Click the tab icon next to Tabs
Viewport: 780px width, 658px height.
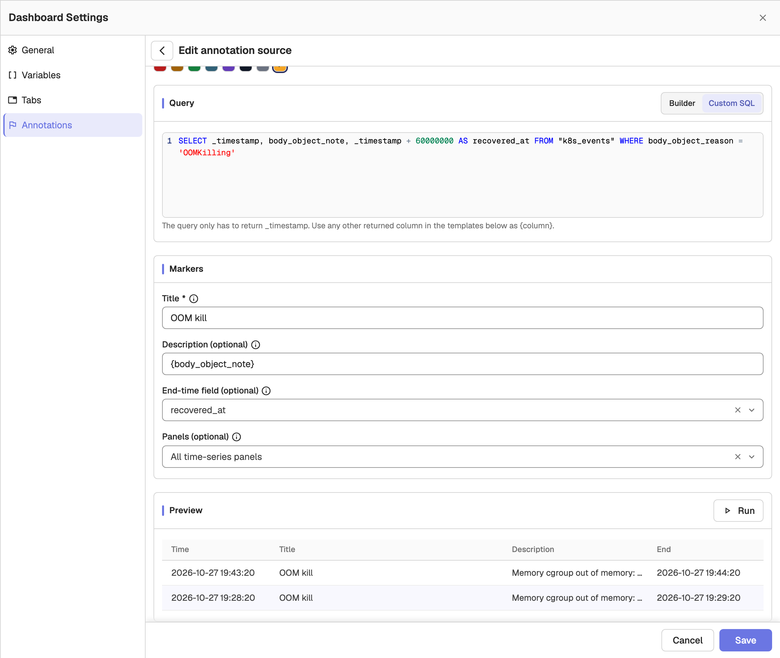(13, 100)
